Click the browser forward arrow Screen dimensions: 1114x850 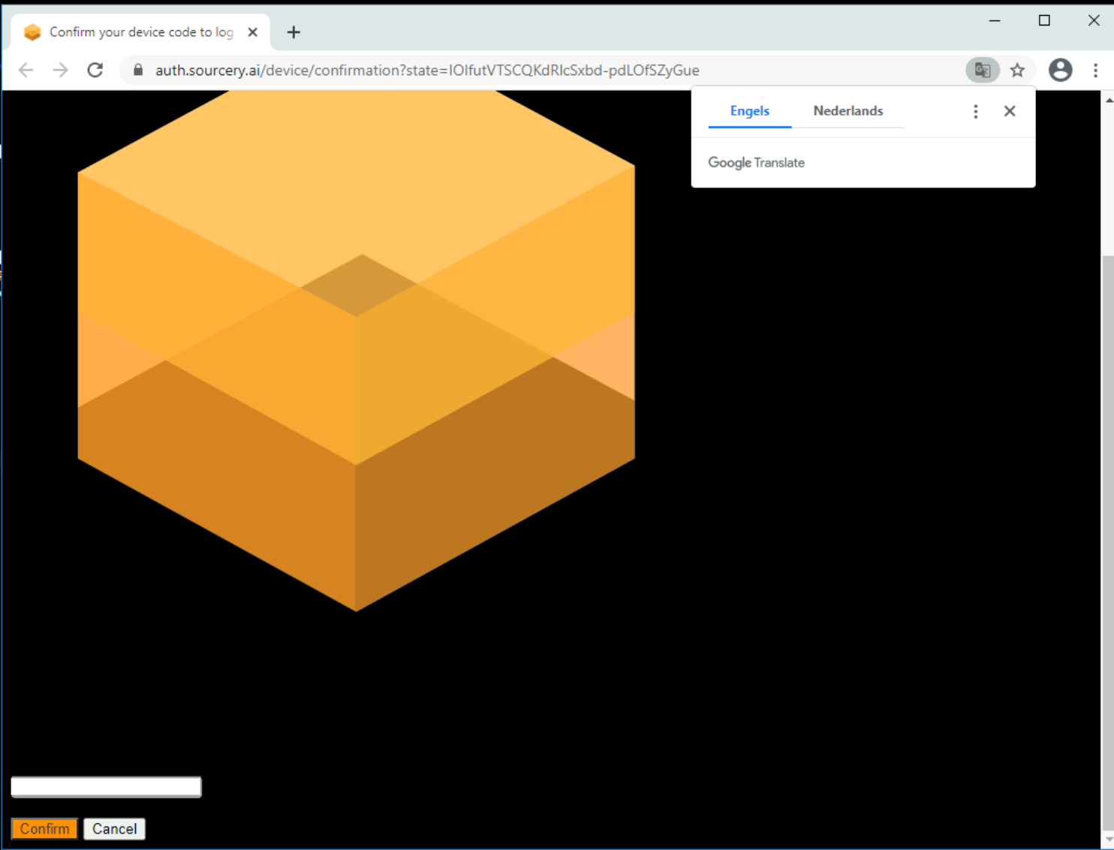(61, 70)
